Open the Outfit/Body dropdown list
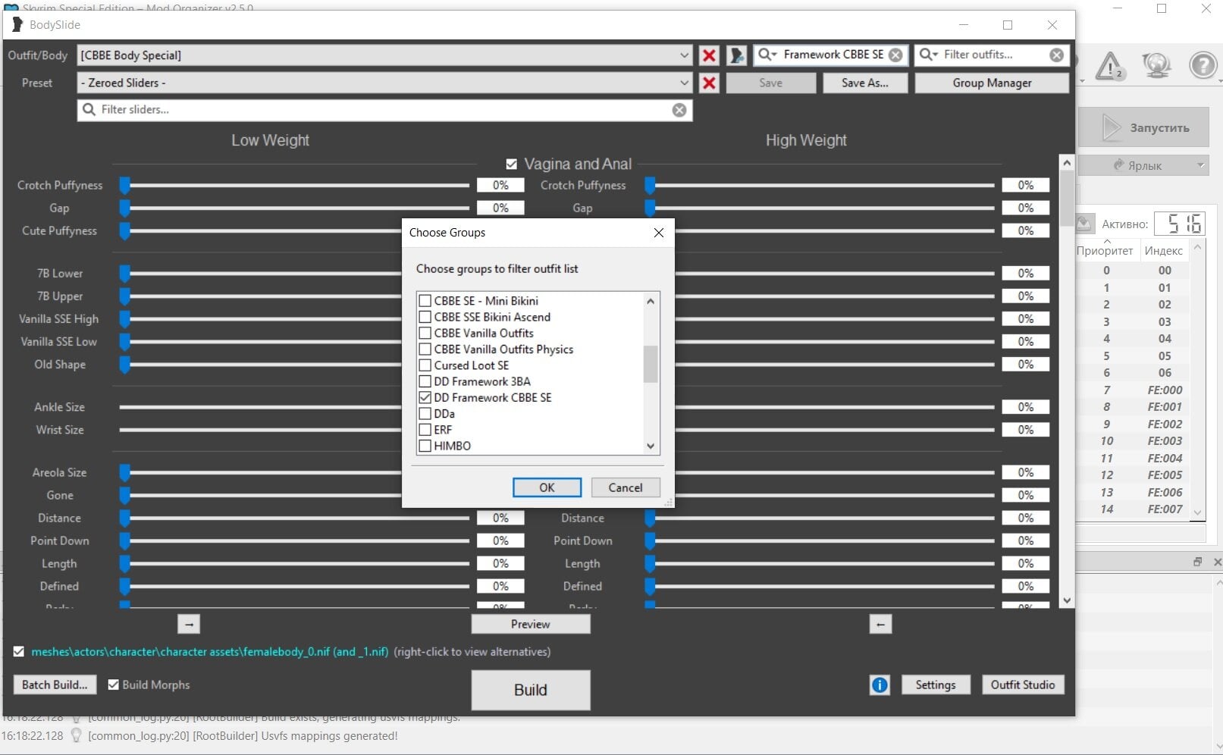Viewport: 1223px width, 755px height. click(684, 55)
